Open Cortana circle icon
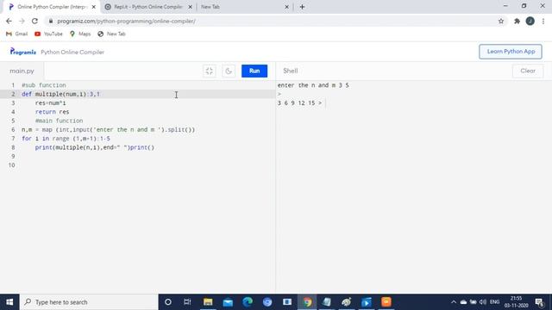Image resolution: width=552 pixels, height=310 pixels. pyautogui.click(x=168, y=302)
